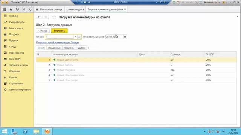This screenshot has width=241, height=135.
Task: Open global search magnifier icon
Action: click(24, 9)
